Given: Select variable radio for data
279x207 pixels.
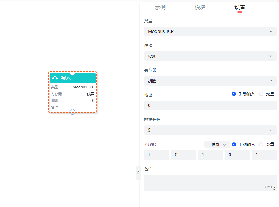Looking at the screenshot, I should (x=261, y=144).
